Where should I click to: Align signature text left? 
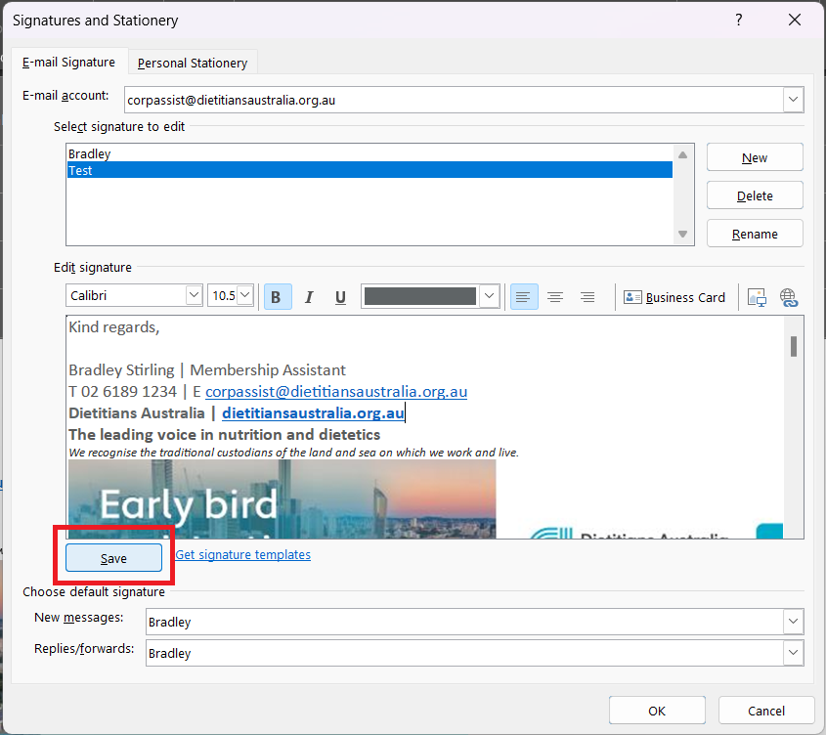[524, 297]
